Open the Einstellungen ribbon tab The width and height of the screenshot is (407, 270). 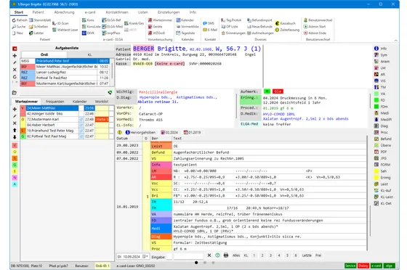pos(169,12)
